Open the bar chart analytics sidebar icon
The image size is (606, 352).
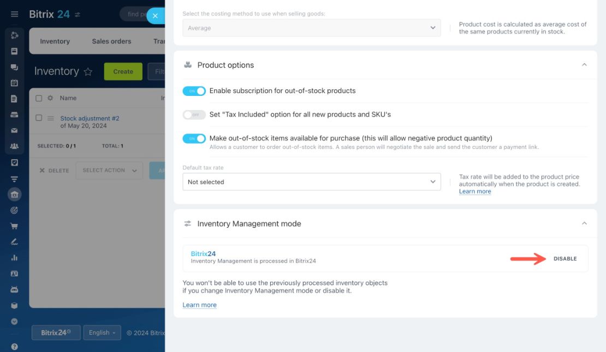coord(14,258)
